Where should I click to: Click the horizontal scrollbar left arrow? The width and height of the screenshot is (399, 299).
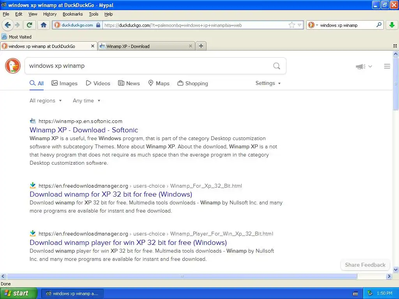3,276
